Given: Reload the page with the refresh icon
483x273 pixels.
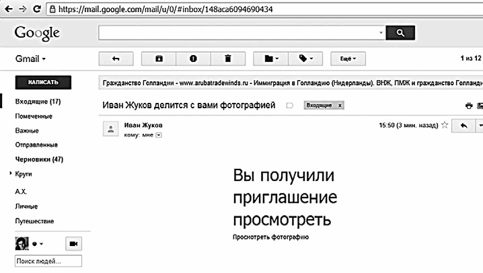Looking at the screenshot, I should [x=37, y=9].
